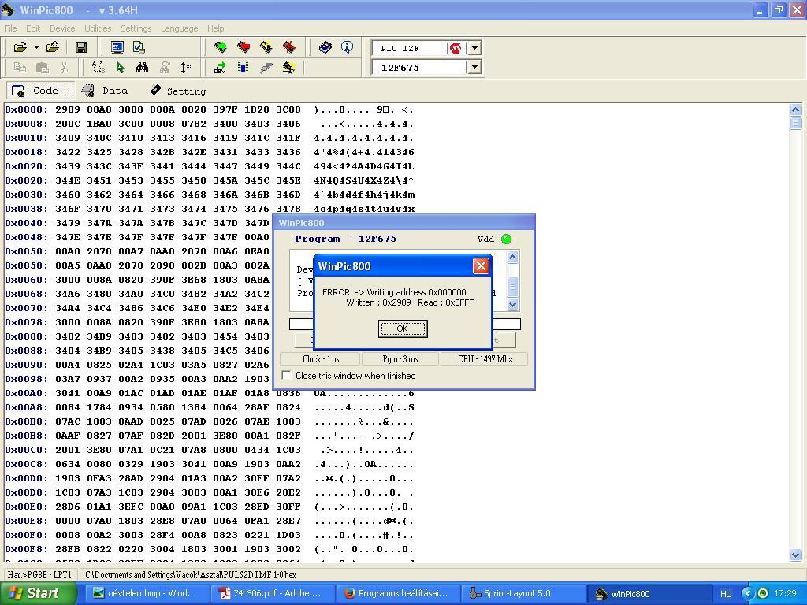Viewport: 807px width, 605px height.
Task: Click the HU language indicator in tray
Action: tap(726, 594)
